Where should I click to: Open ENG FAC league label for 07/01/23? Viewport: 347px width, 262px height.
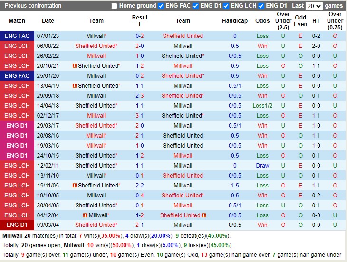[x=17, y=36]
